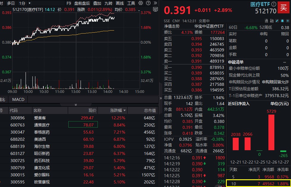Screen dimensions: 291x187
Task: Open 工具 tools menu
Action: [131, 3]
